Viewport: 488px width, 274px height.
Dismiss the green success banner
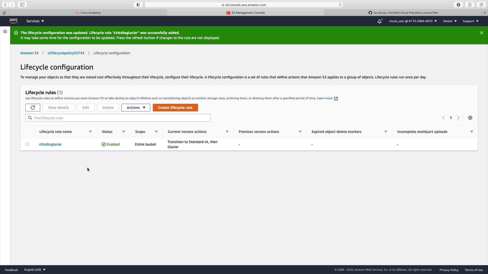(x=481, y=33)
